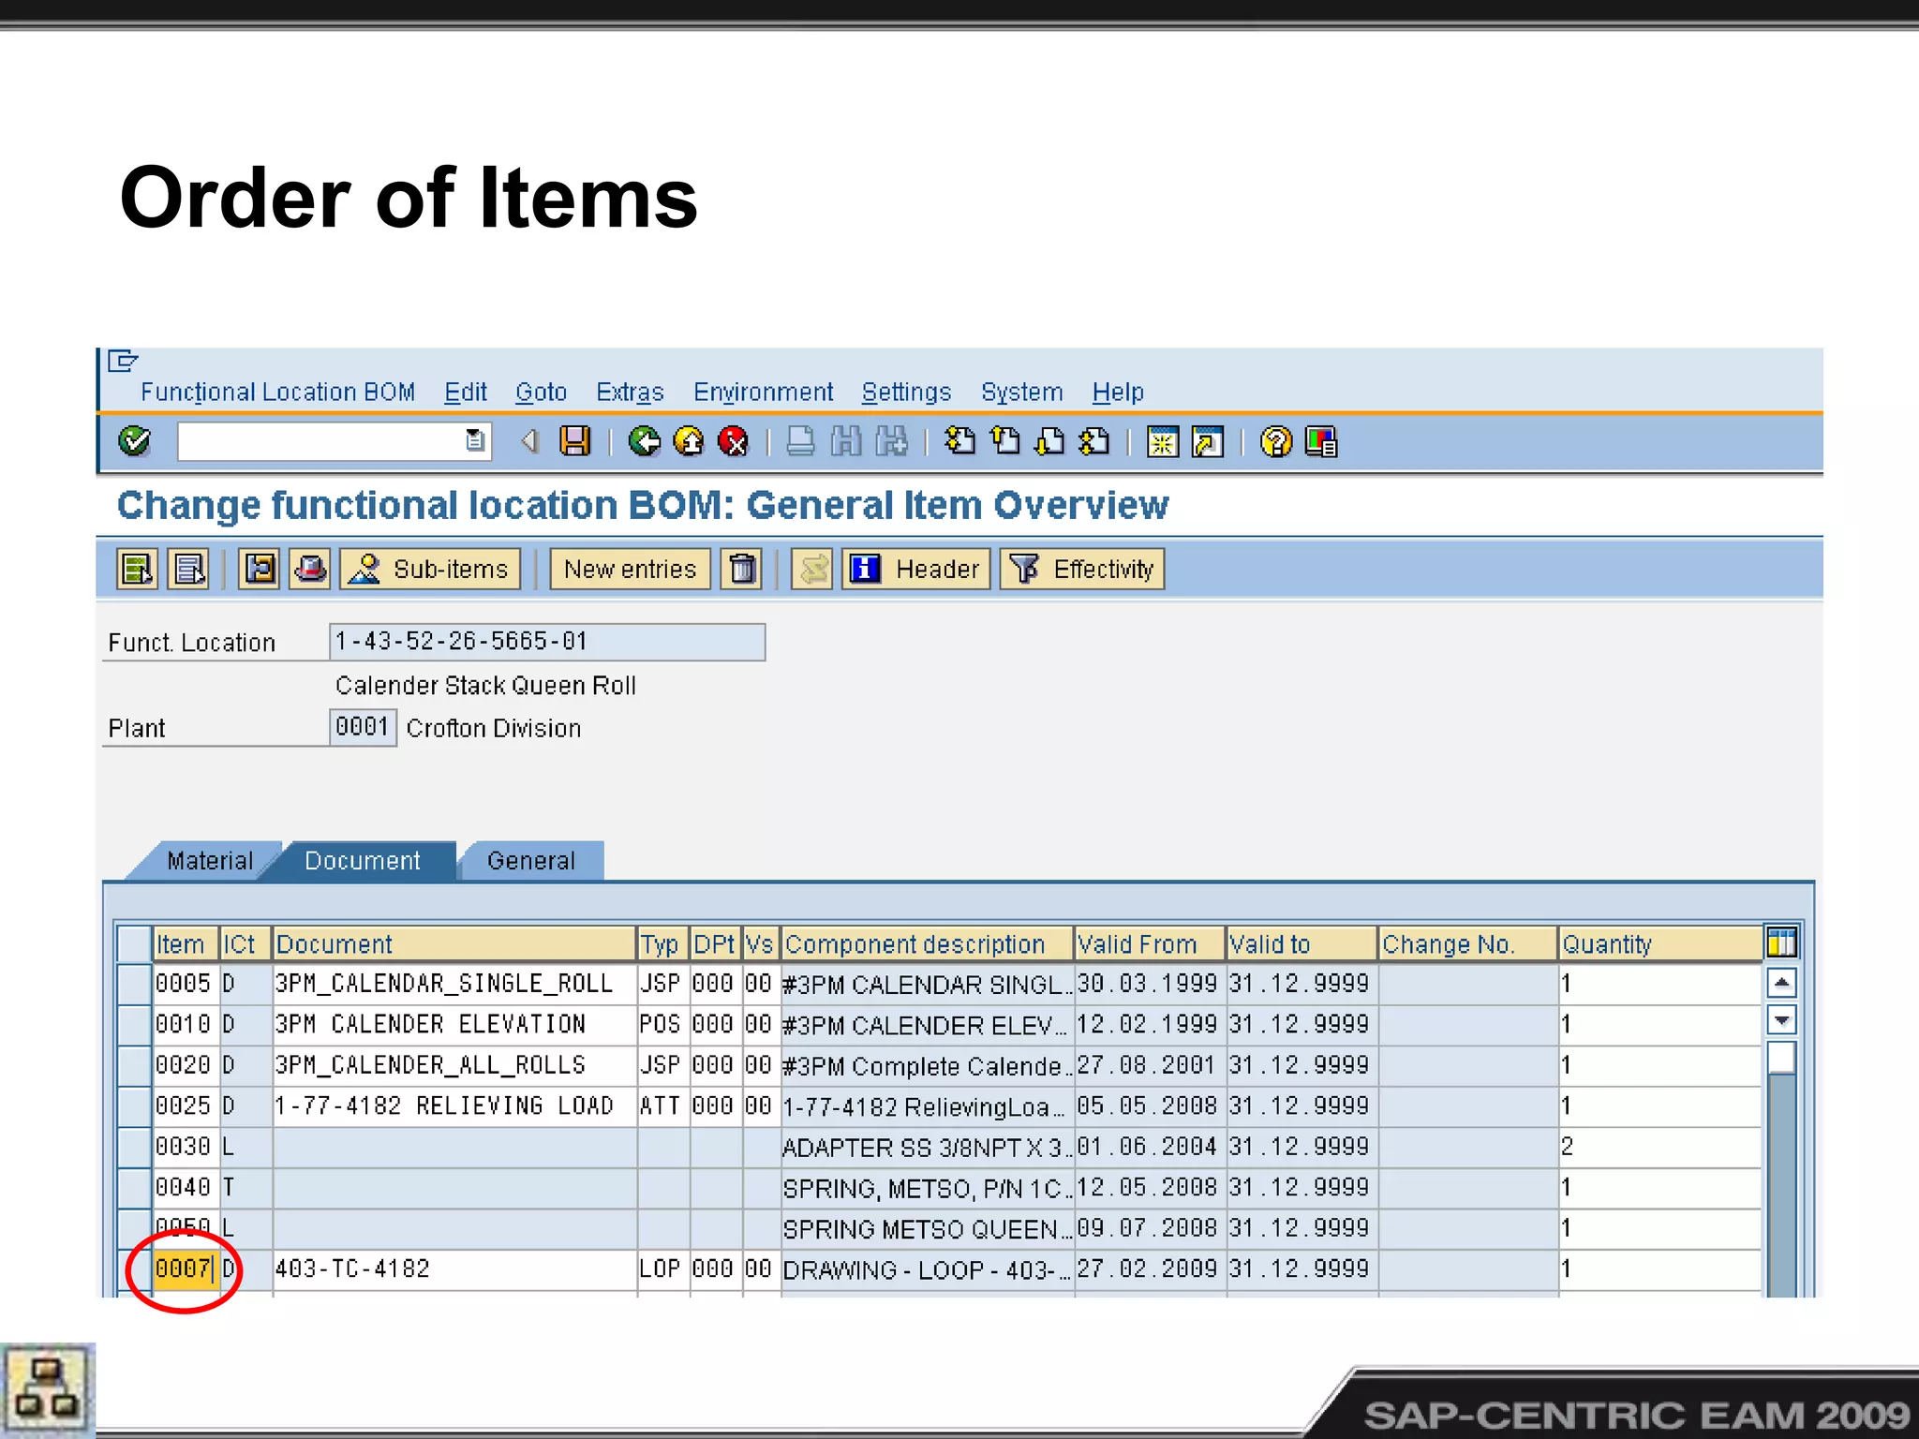Image resolution: width=1919 pixels, height=1439 pixels.
Task: Click the Sub-items button
Action: pos(430,569)
